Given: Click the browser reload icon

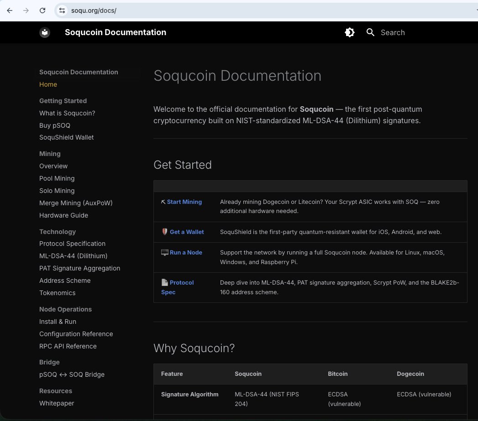Looking at the screenshot, I should pyautogui.click(x=42, y=10).
